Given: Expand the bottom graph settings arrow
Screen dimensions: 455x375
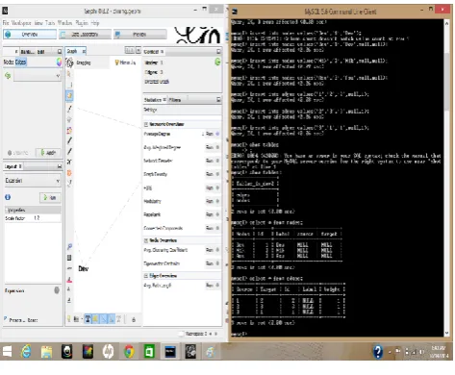Looking at the screenshot, I should 134,319.
